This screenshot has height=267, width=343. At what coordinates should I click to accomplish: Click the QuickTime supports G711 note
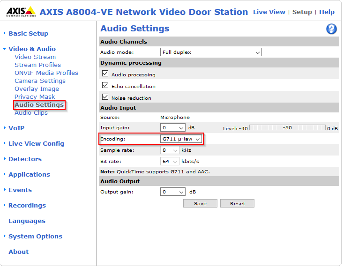pos(155,172)
